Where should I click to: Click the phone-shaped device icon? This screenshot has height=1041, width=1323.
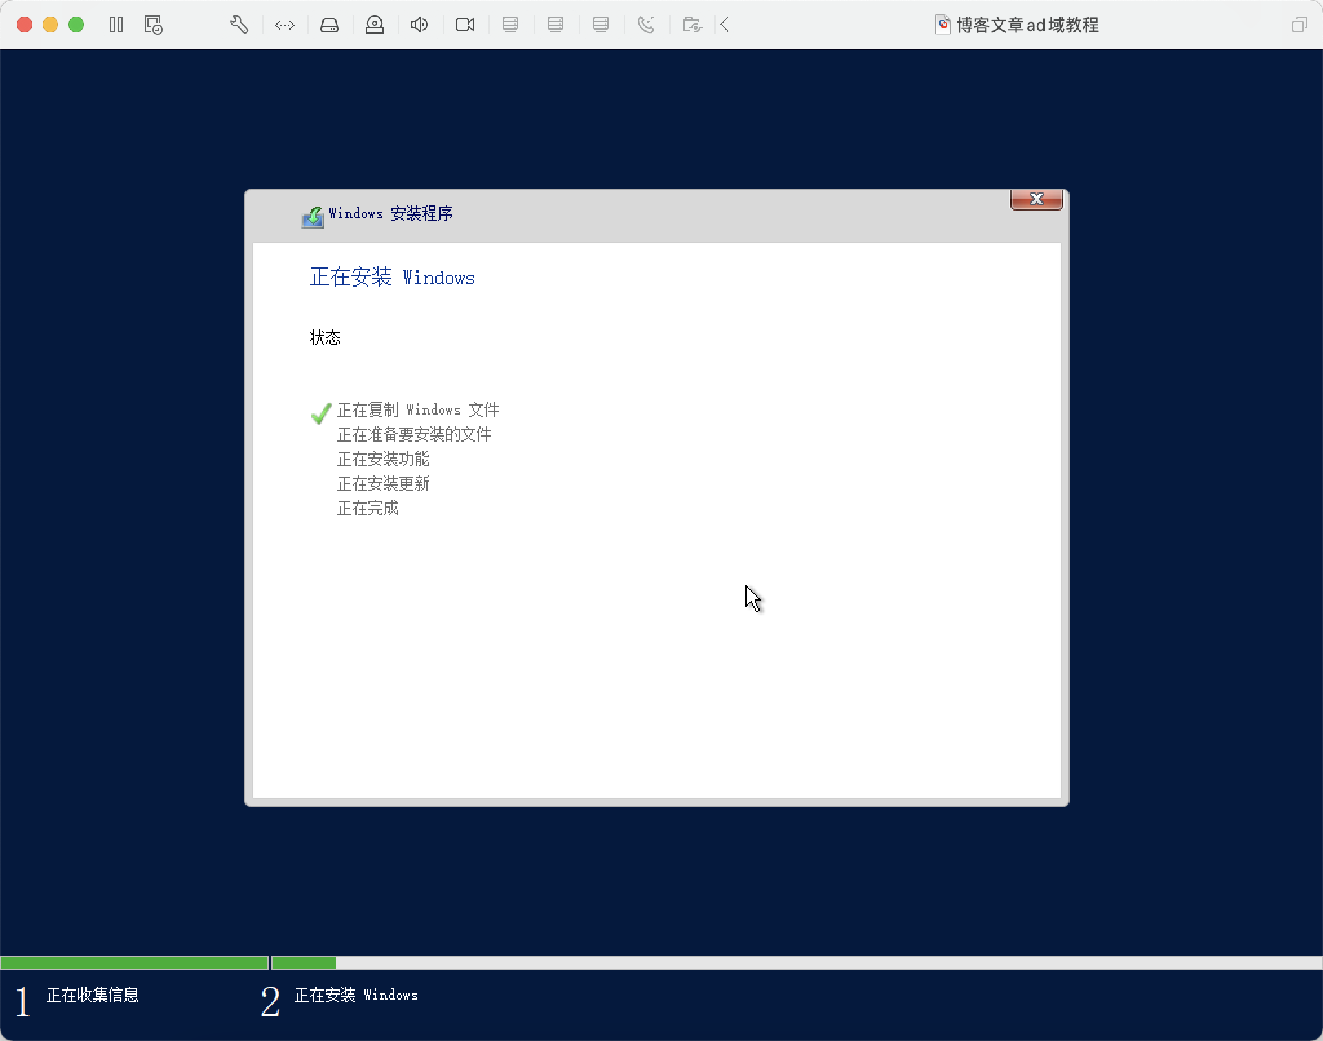(x=646, y=25)
